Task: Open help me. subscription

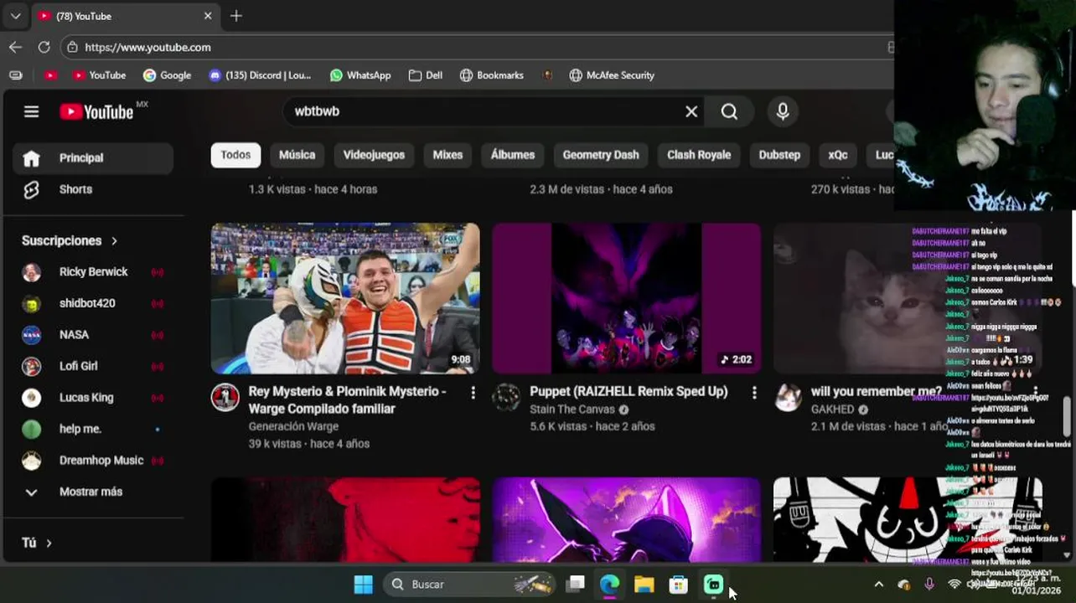Action: coord(93,429)
